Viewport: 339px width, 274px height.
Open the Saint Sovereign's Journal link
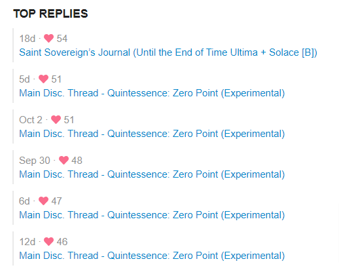pos(168,52)
